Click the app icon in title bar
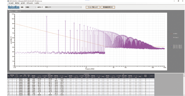This screenshot has width=185, height=96. pos(8,1)
